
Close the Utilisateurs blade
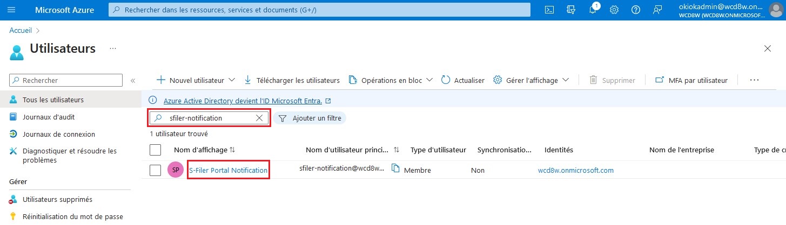[x=767, y=48]
